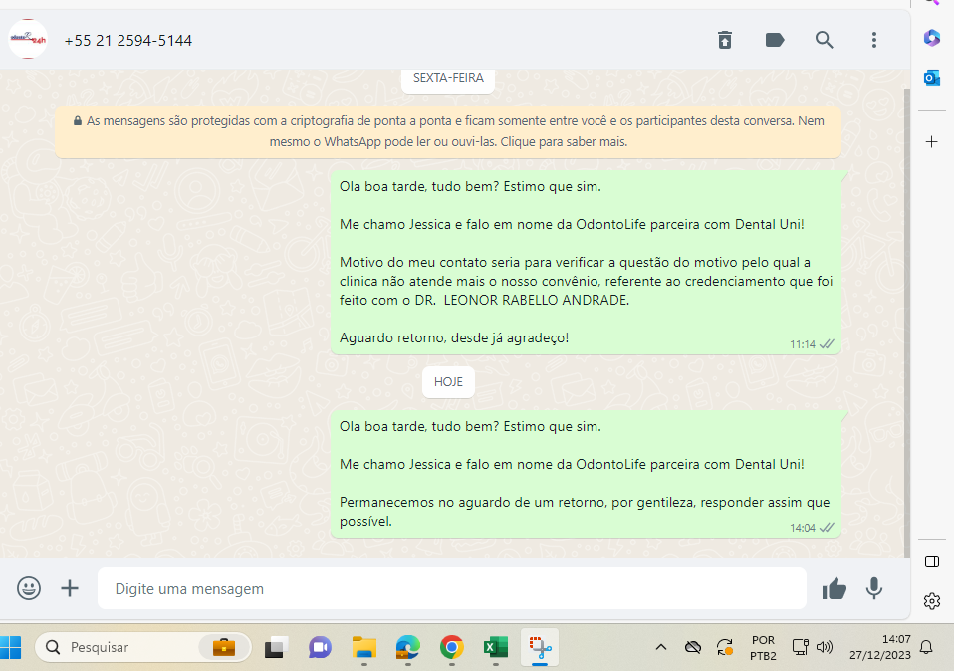Click the encryption notice to learn more

click(x=448, y=131)
